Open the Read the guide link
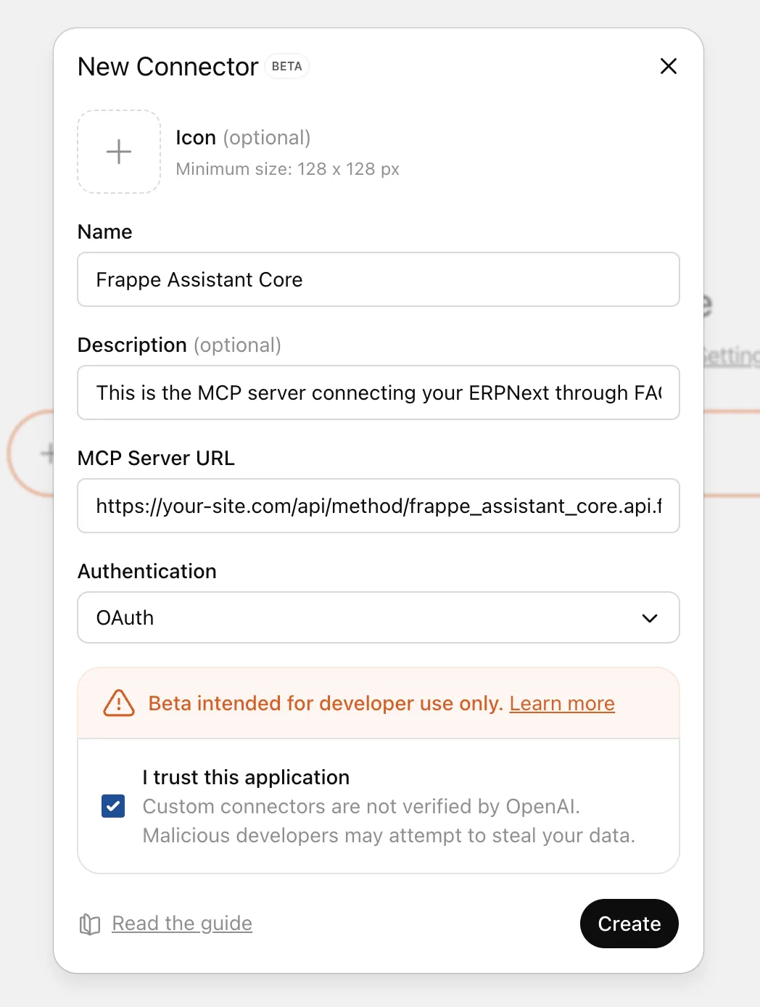 pyautogui.click(x=182, y=924)
